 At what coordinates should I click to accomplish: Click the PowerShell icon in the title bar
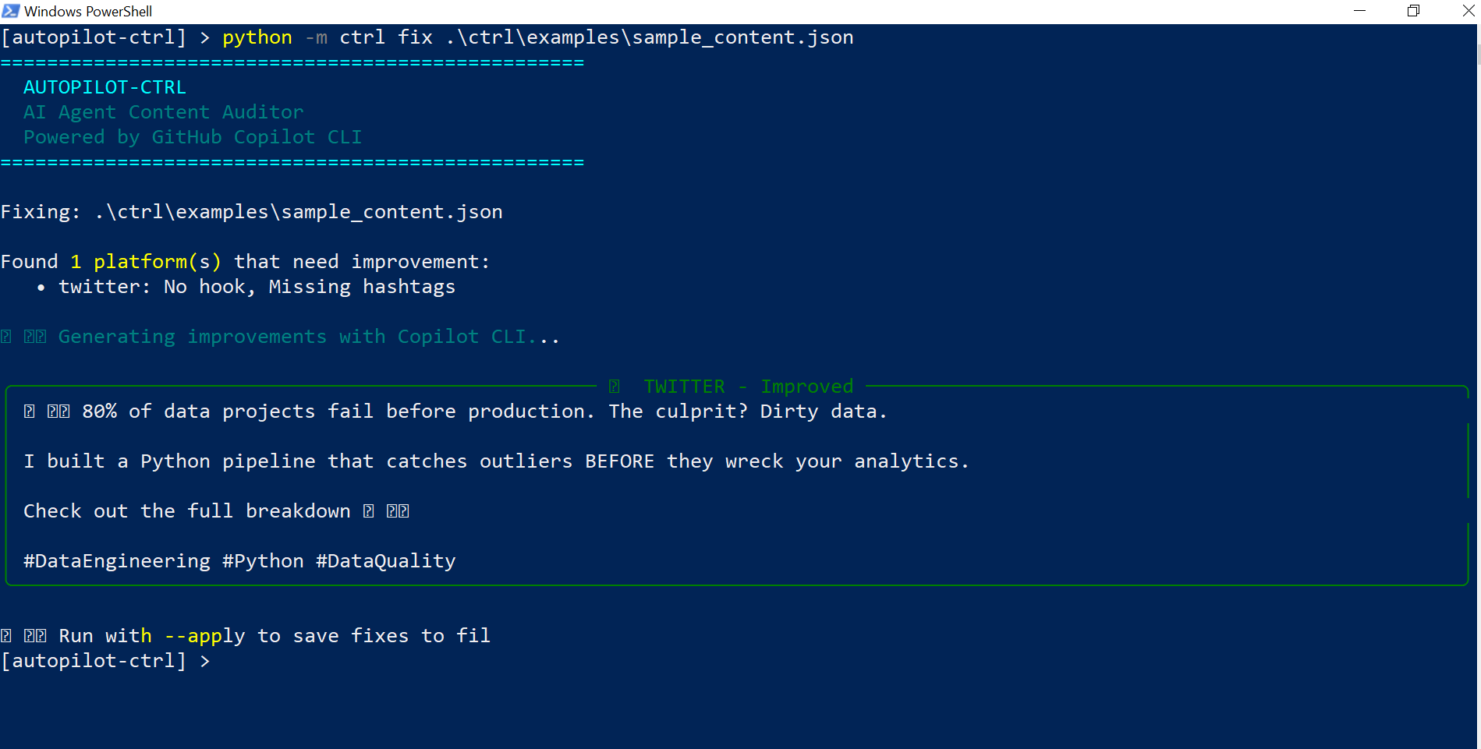(x=11, y=11)
